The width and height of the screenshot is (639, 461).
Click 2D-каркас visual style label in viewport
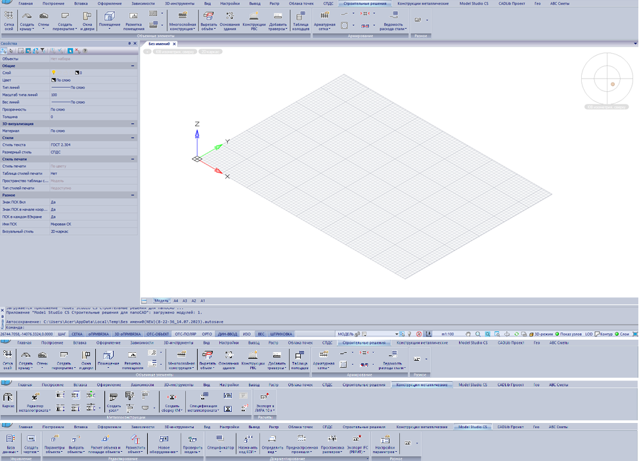pyautogui.click(x=210, y=52)
